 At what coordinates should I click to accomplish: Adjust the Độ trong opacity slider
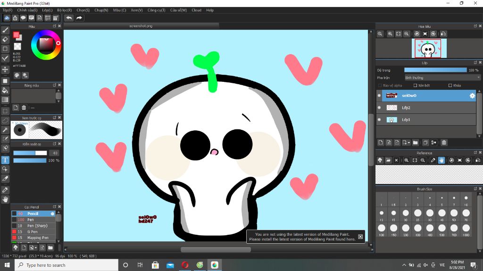pyautogui.click(x=435, y=70)
